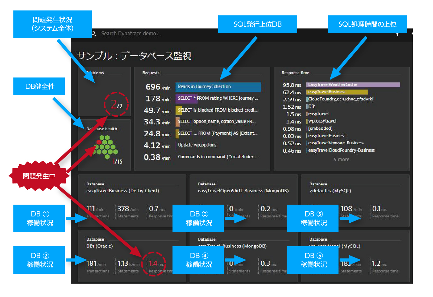Click the Search Dynatrace demo2 field
This screenshot has width=433, height=297.
coord(132,33)
